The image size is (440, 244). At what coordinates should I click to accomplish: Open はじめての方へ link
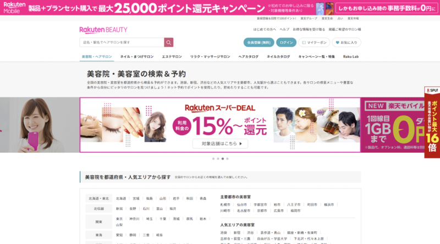pyautogui.click(x=265, y=30)
